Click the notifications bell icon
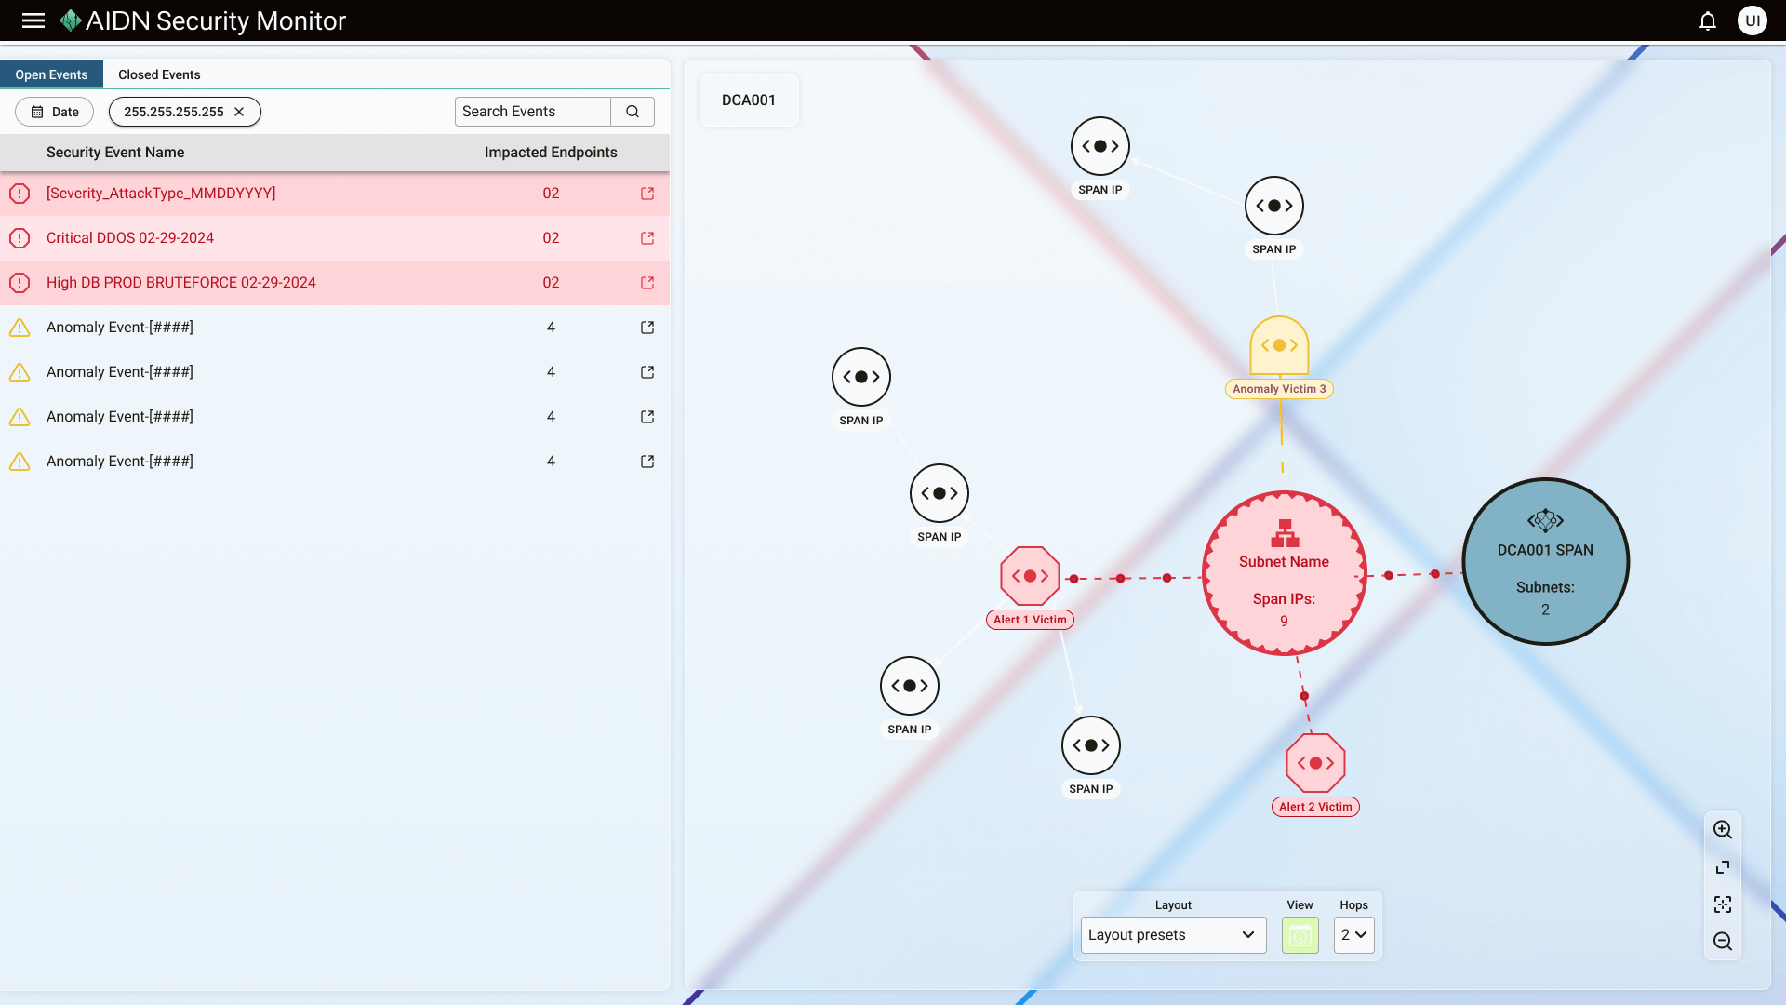 (1708, 20)
